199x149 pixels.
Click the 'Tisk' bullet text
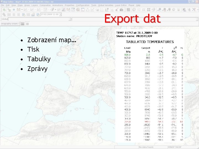33,49
